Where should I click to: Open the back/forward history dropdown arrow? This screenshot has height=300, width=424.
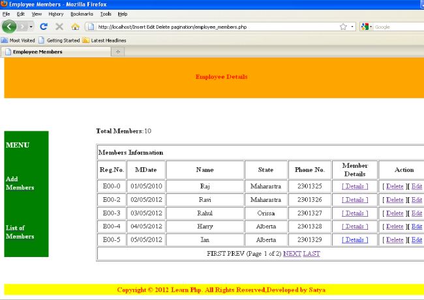click(x=31, y=27)
